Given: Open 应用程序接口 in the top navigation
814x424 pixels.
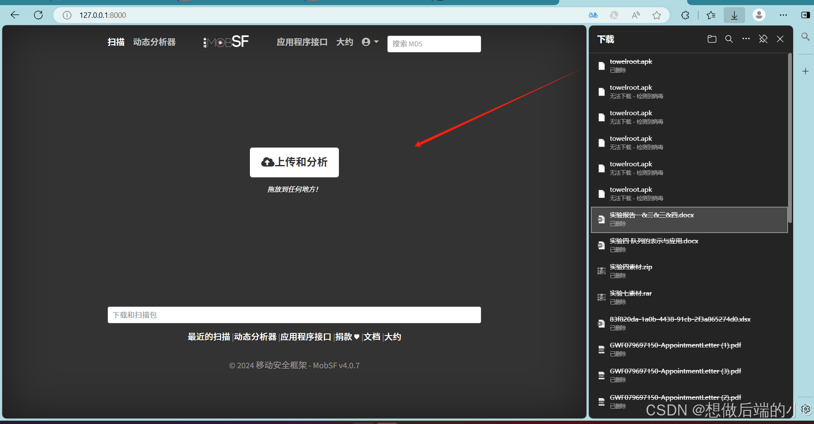Looking at the screenshot, I should [302, 42].
